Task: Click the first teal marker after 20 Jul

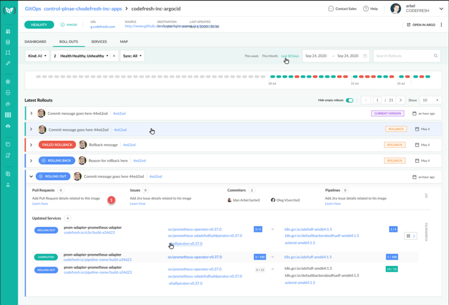Action: 273,77
